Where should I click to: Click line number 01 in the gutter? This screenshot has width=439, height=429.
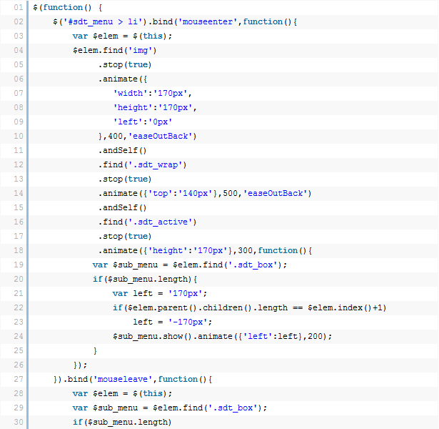pyautogui.click(x=18, y=7)
